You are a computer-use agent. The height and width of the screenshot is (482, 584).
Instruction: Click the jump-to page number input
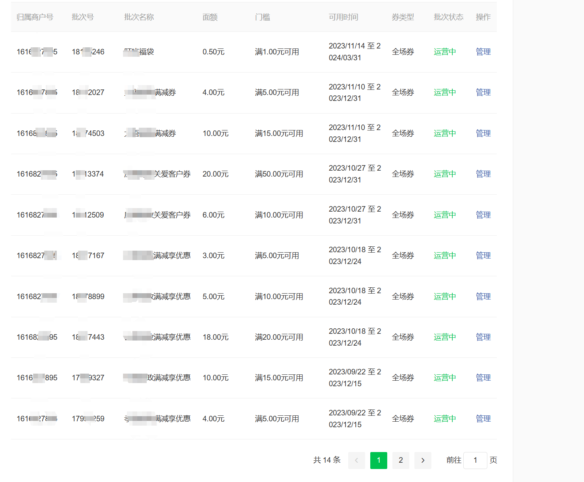(475, 460)
